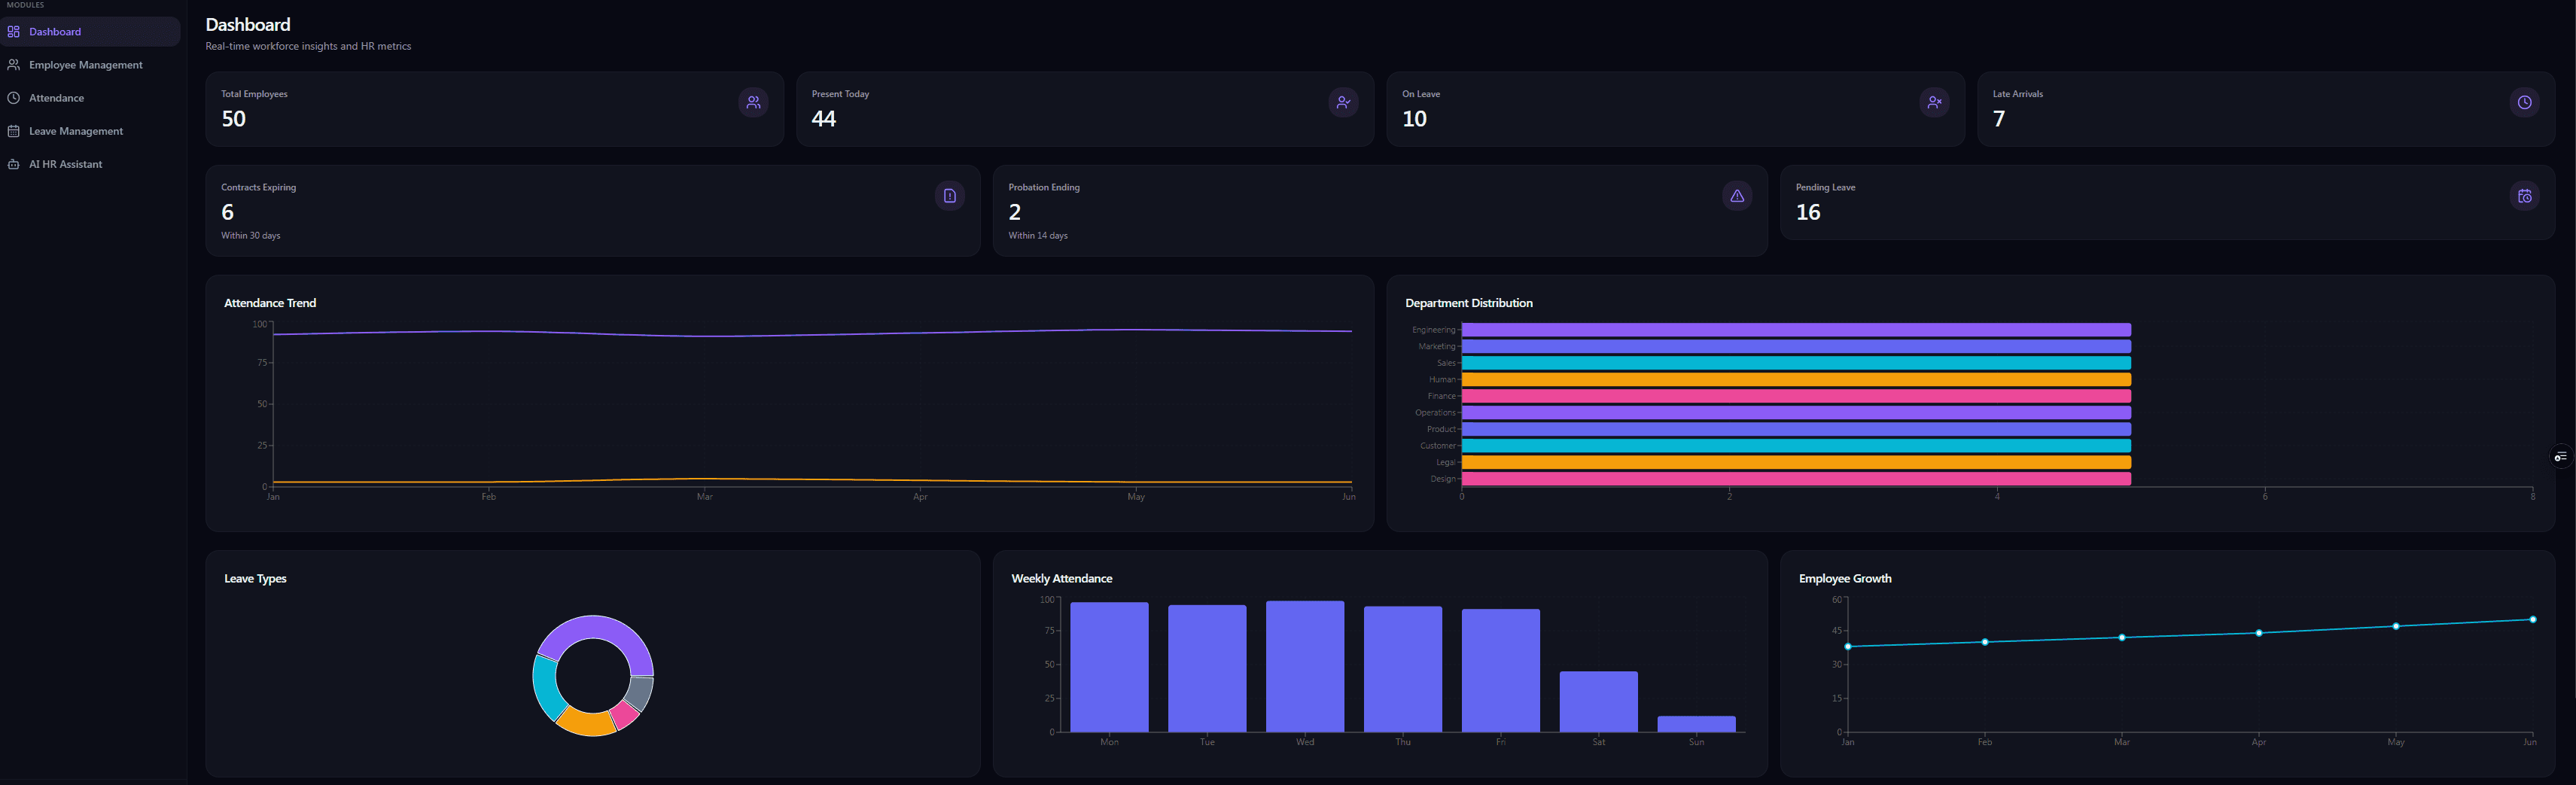
Task: Click the purple segment of Leave Types donut
Action: point(600,627)
